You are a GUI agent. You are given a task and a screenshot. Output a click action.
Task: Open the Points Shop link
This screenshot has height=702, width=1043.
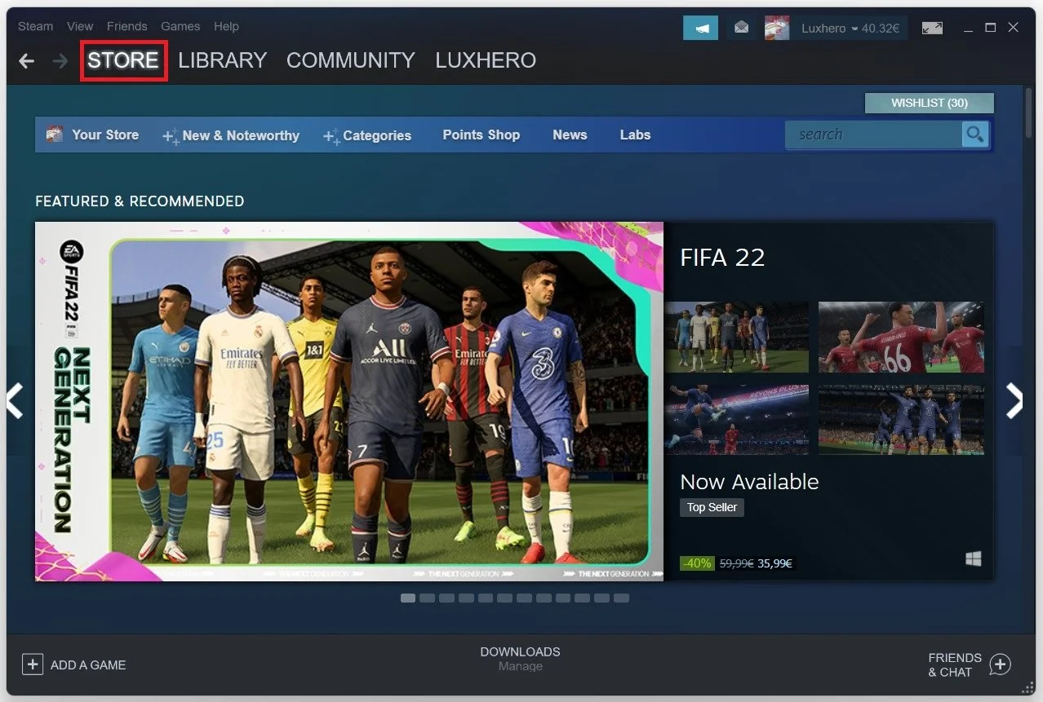pyautogui.click(x=482, y=135)
